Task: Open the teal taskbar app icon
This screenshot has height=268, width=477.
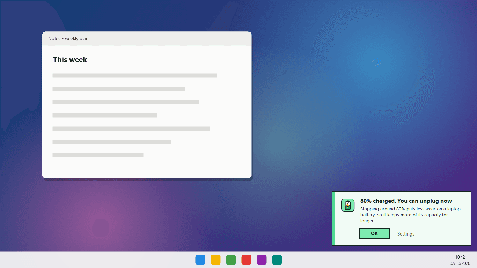Action: [x=277, y=260]
